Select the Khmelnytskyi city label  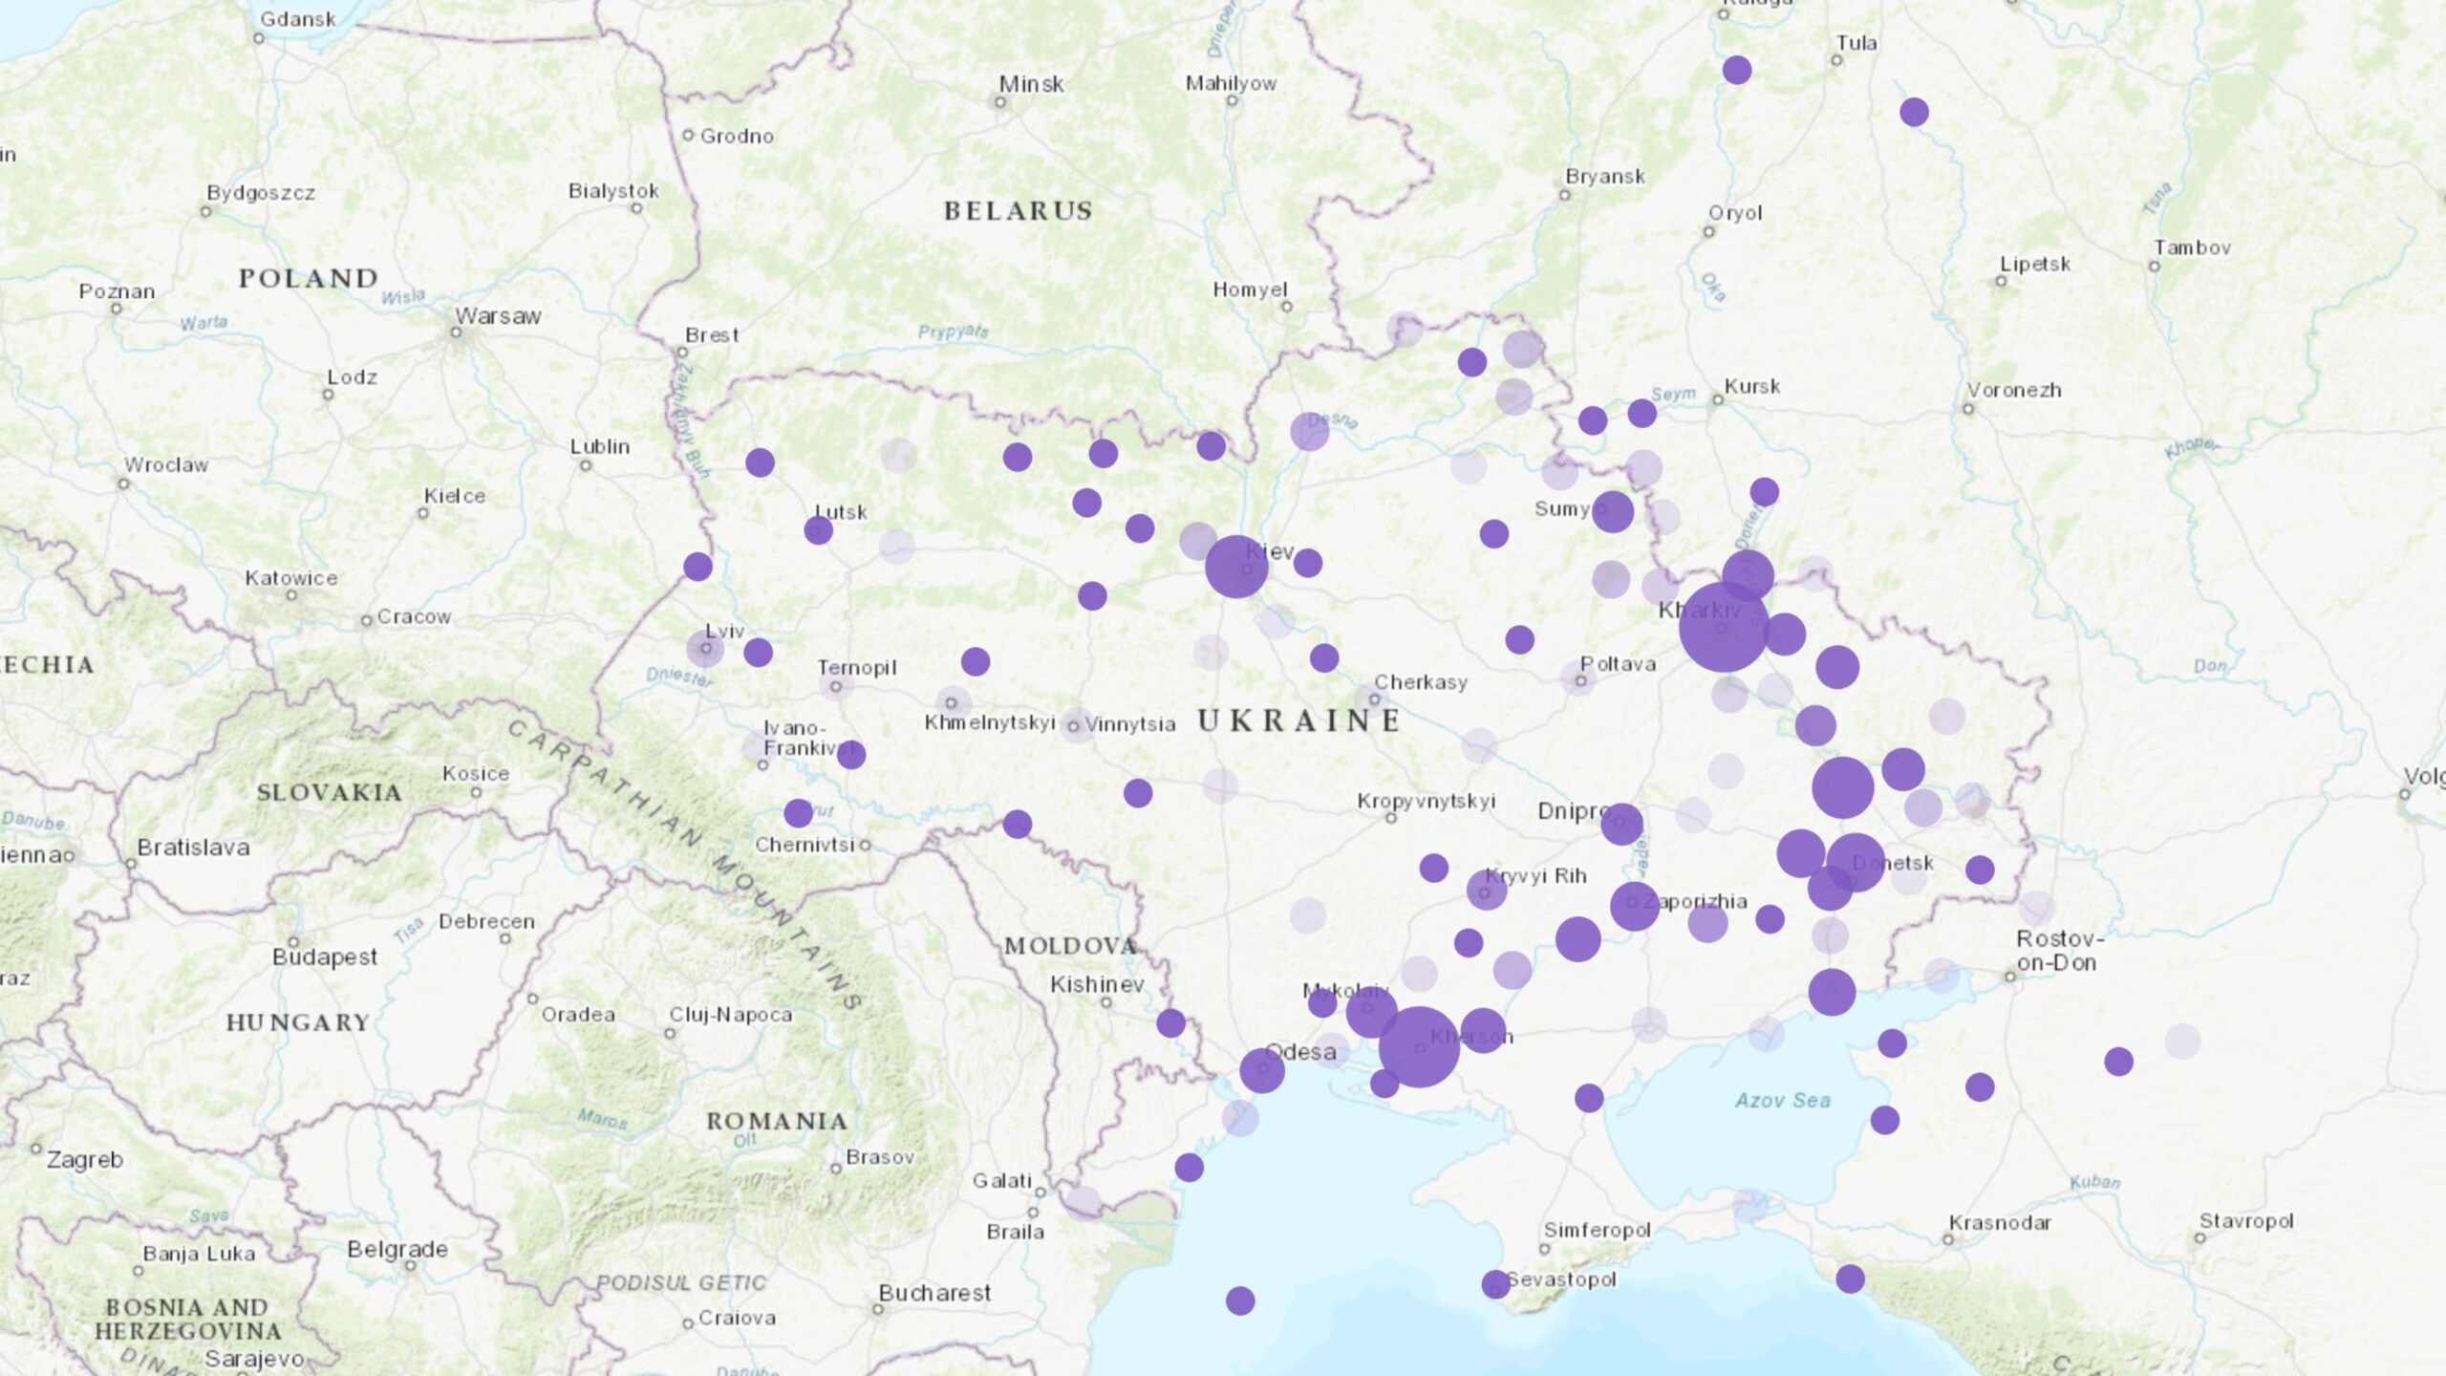tap(990, 722)
